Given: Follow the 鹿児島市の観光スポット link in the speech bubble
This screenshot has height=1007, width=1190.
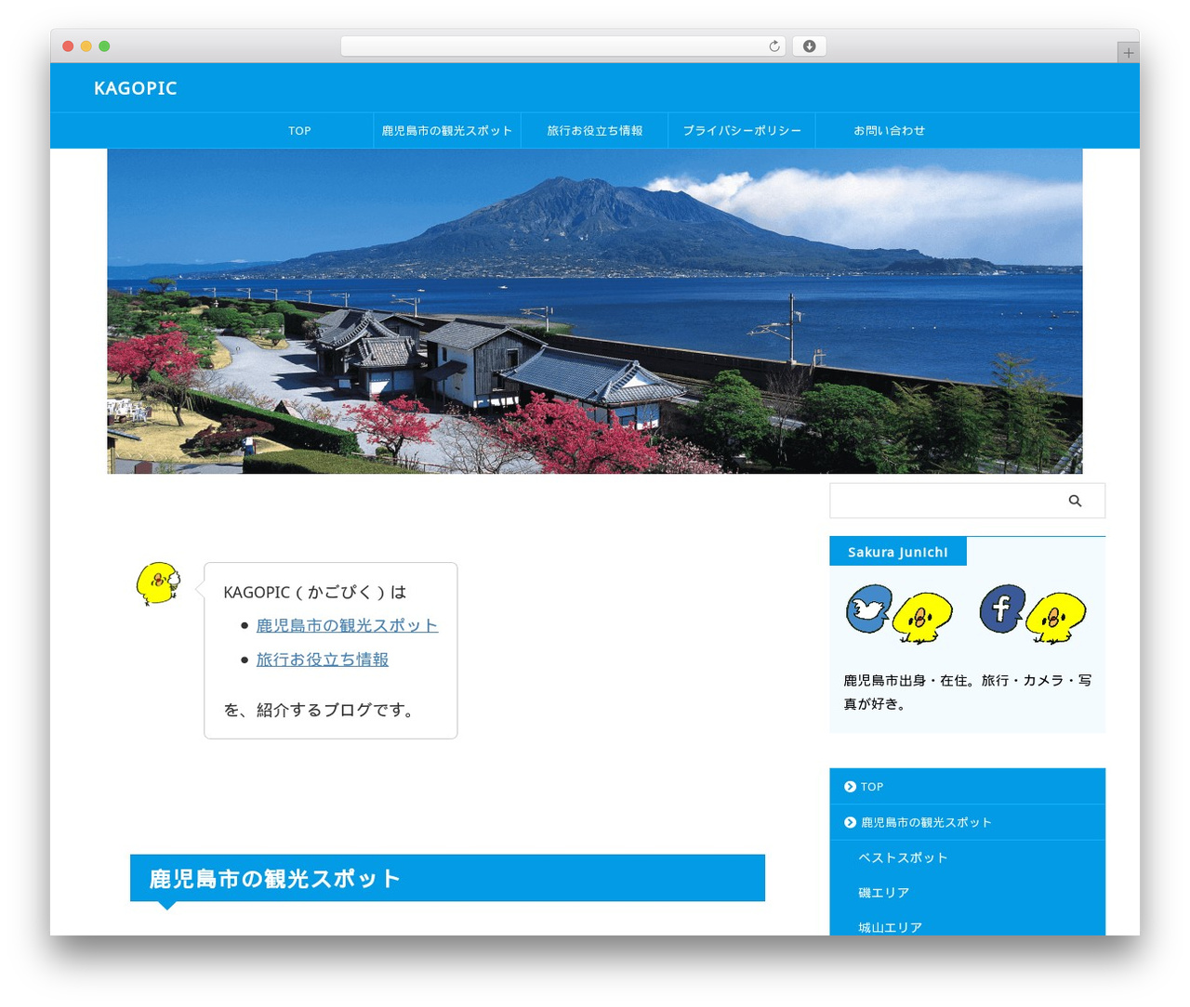Looking at the screenshot, I should coord(347,625).
